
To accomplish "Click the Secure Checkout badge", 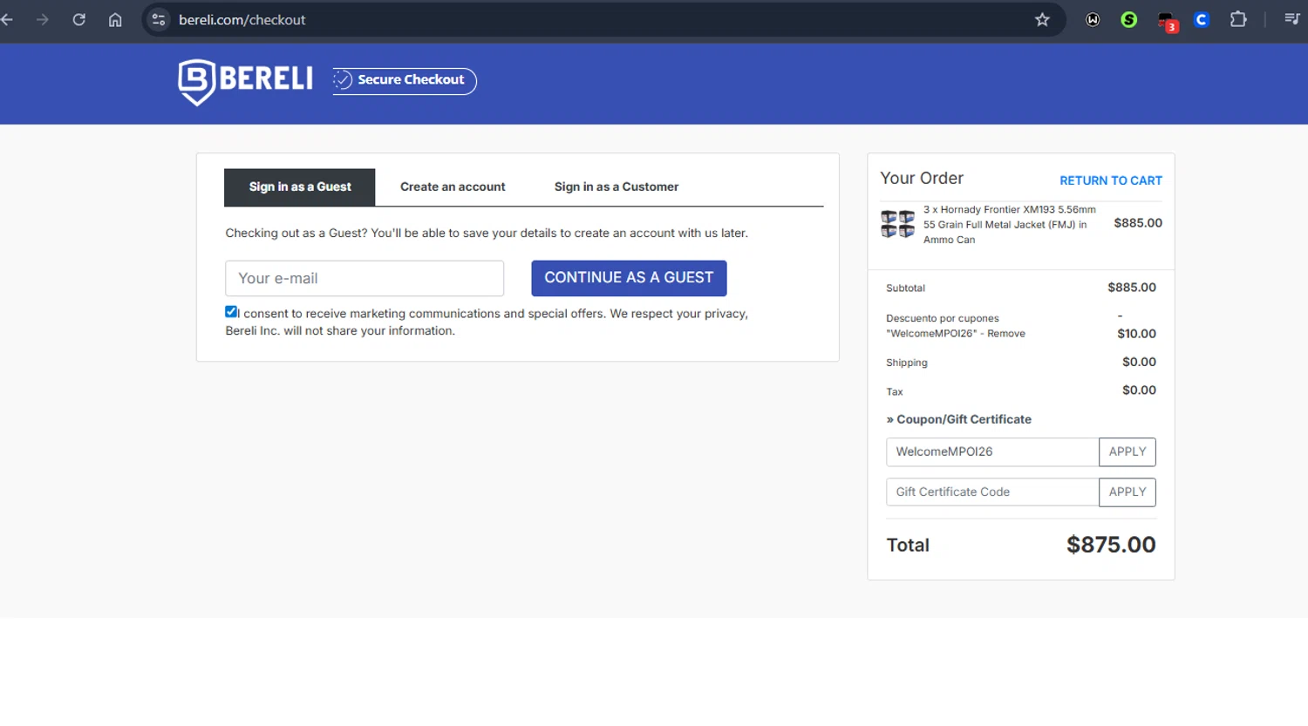I will point(405,80).
